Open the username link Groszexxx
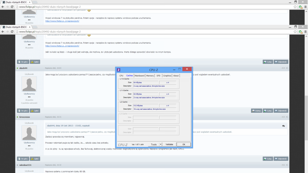This screenshot has height=173, width=308. click(25, 117)
